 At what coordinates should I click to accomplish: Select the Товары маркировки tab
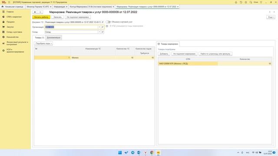pyautogui.click(x=168, y=44)
